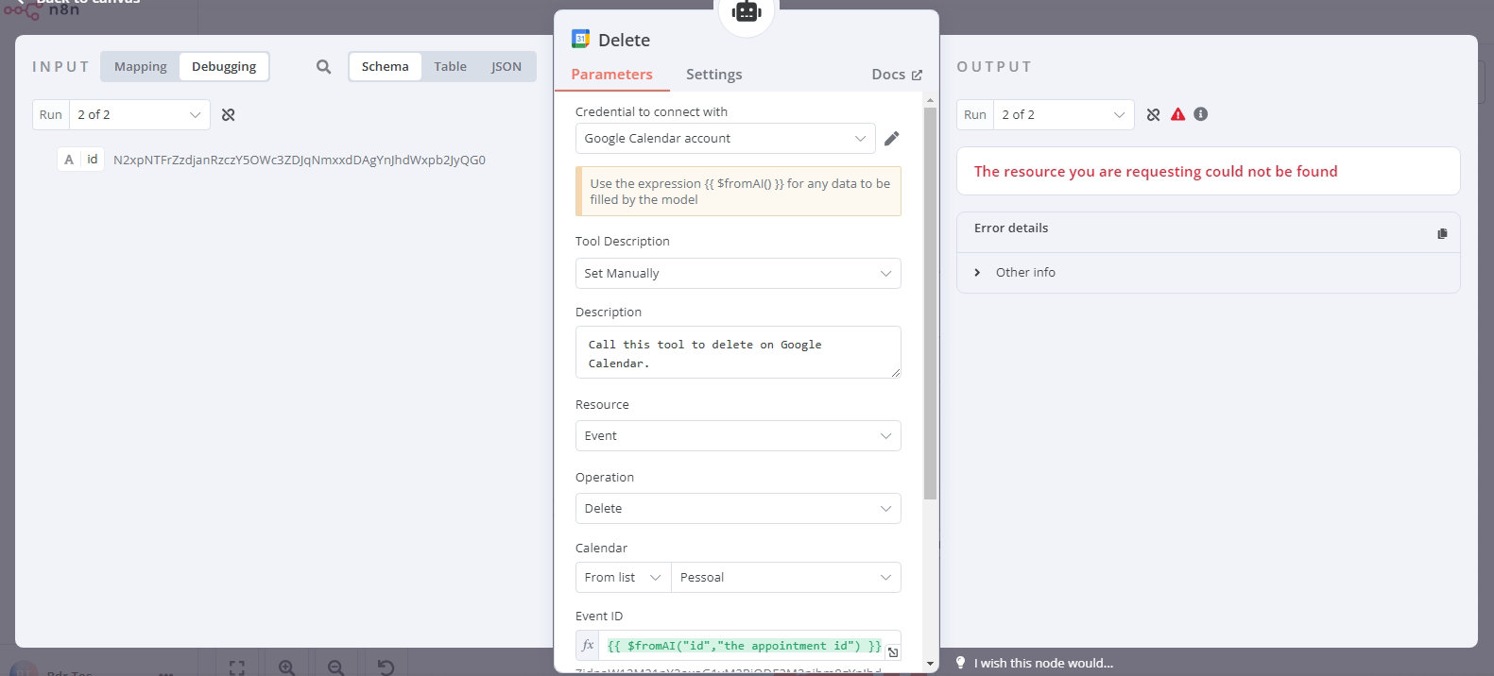
Task: Click the unlink runs icon in OUTPUT panel
Action: (1153, 115)
